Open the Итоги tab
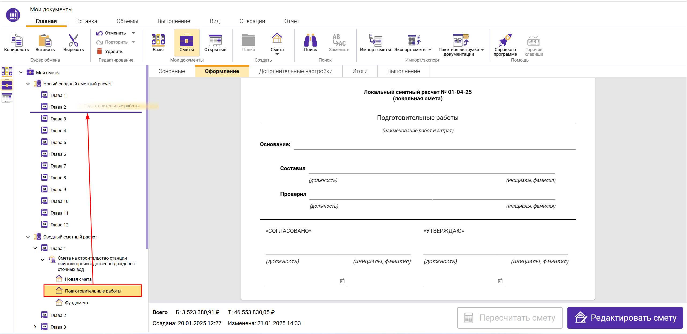Image resolution: width=687 pixels, height=334 pixels. [360, 71]
